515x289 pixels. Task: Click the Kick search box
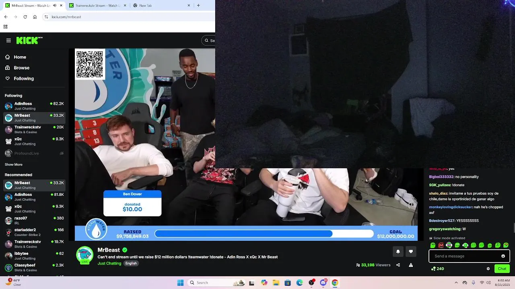point(209,41)
